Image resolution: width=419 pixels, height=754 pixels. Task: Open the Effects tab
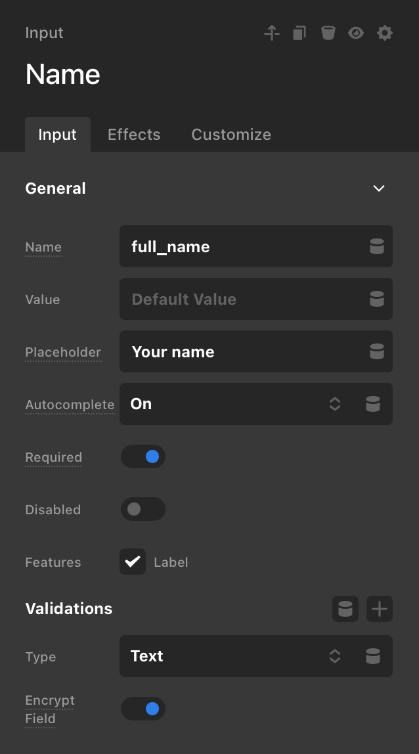134,134
